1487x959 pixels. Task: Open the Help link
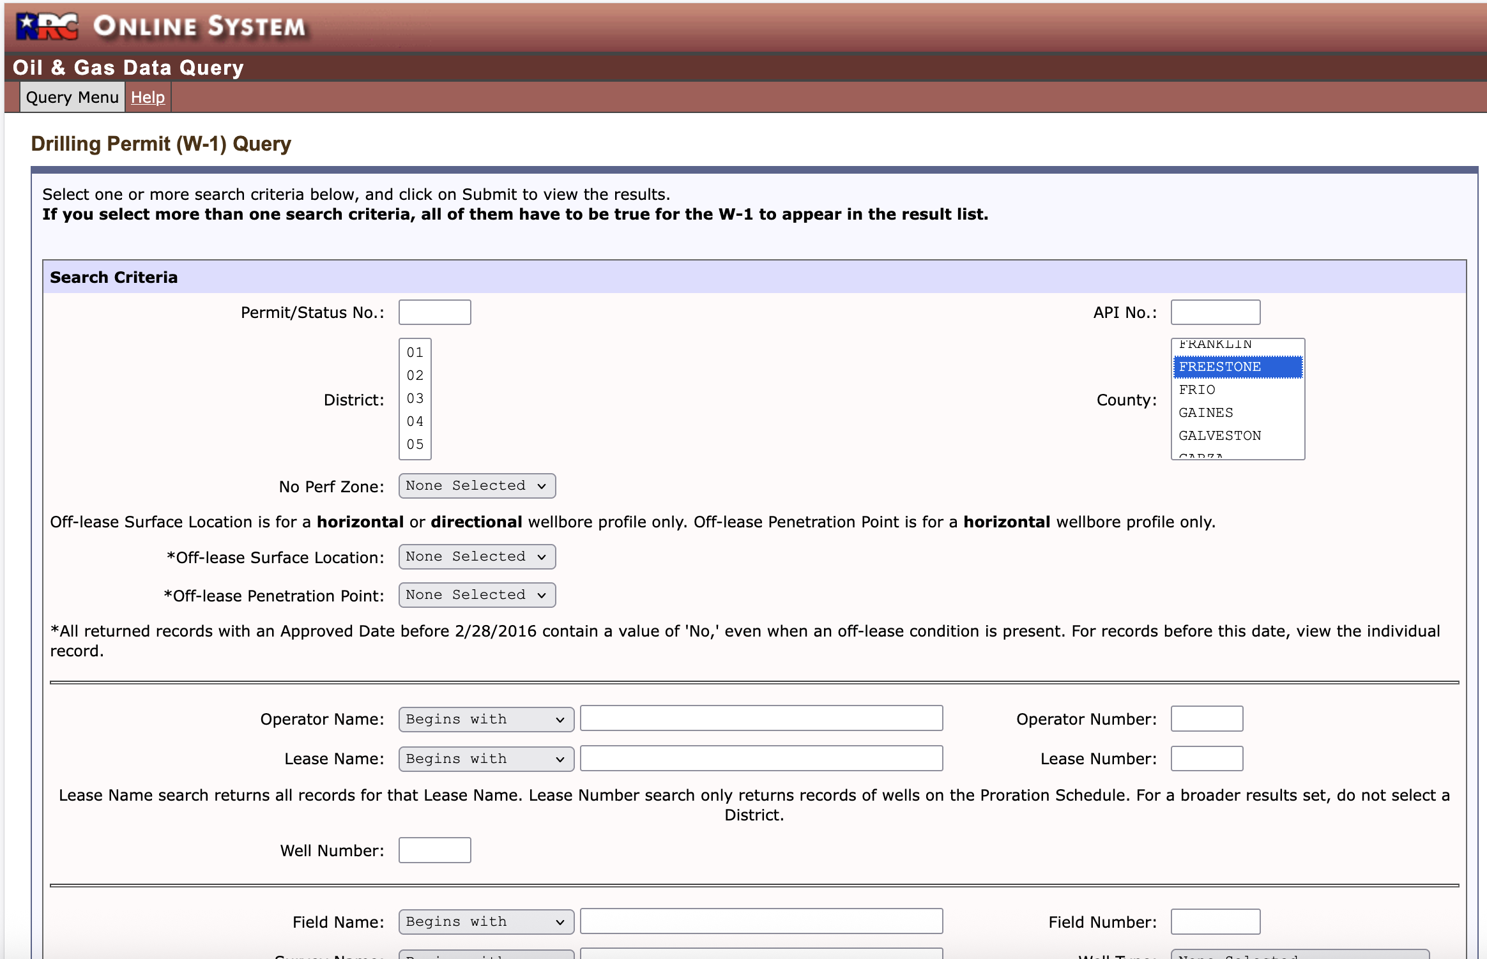click(148, 98)
